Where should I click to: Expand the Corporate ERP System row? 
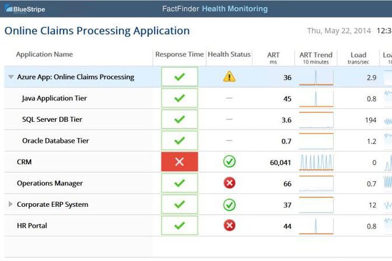pyautogui.click(x=11, y=204)
